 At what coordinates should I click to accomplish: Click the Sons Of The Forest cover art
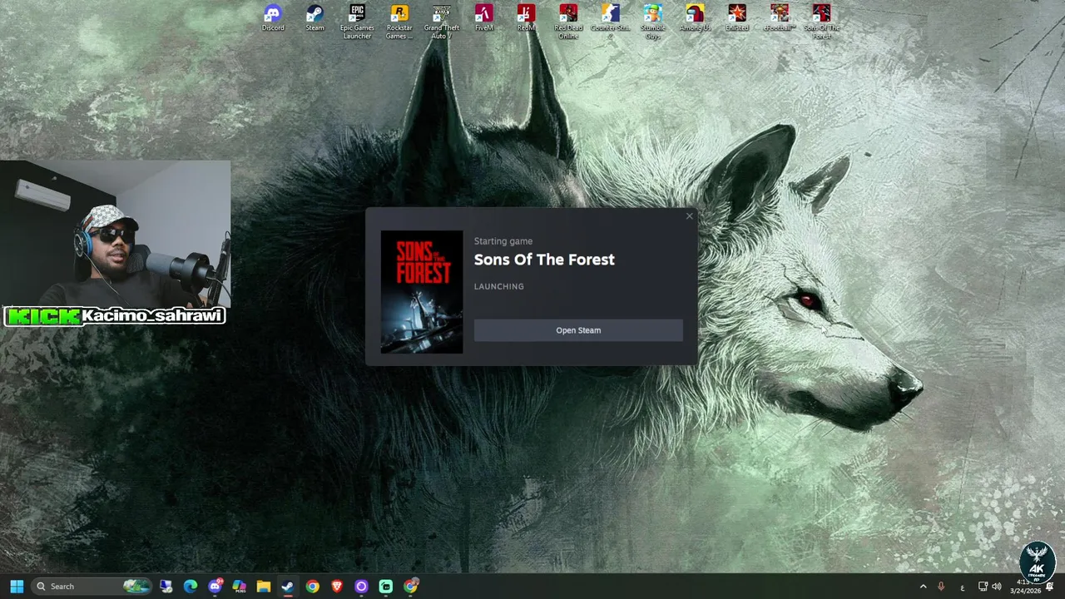(422, 292)
